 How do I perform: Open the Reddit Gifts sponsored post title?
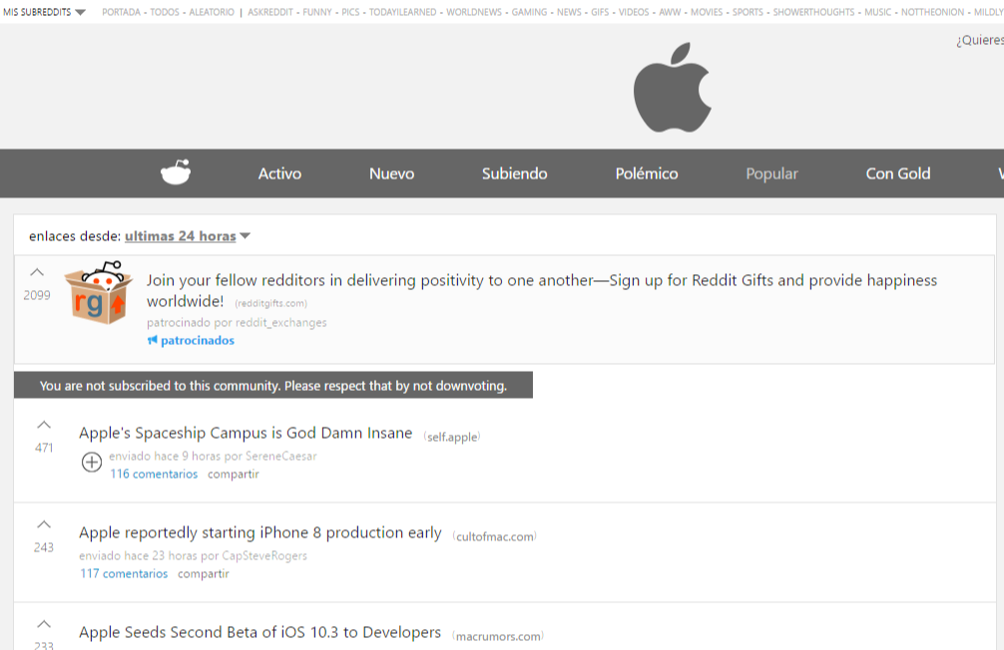tap(542, 290)
